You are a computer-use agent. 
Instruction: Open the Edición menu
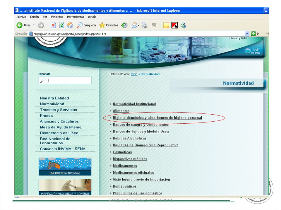(x=34, y=17)
